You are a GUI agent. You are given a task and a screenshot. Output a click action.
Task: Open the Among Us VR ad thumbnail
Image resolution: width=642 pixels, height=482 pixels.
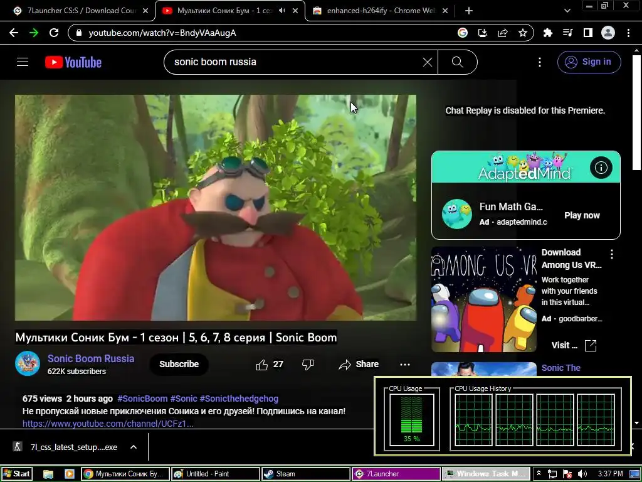point(484,299)
